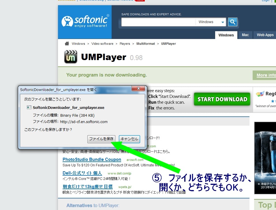Click the green START DOWNLOAD button
276x210 pixels.
(x=222, y=99)
